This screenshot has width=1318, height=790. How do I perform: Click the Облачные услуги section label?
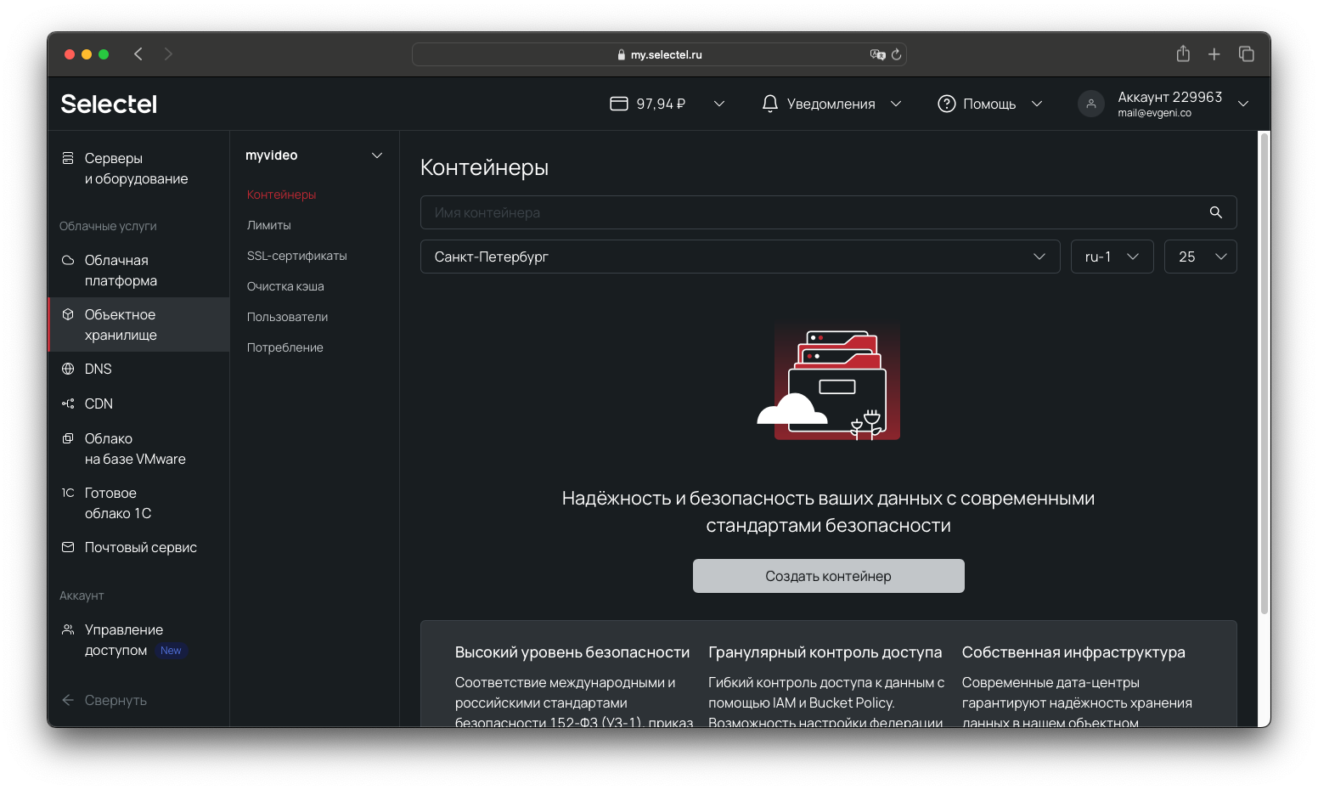point(108,226)
